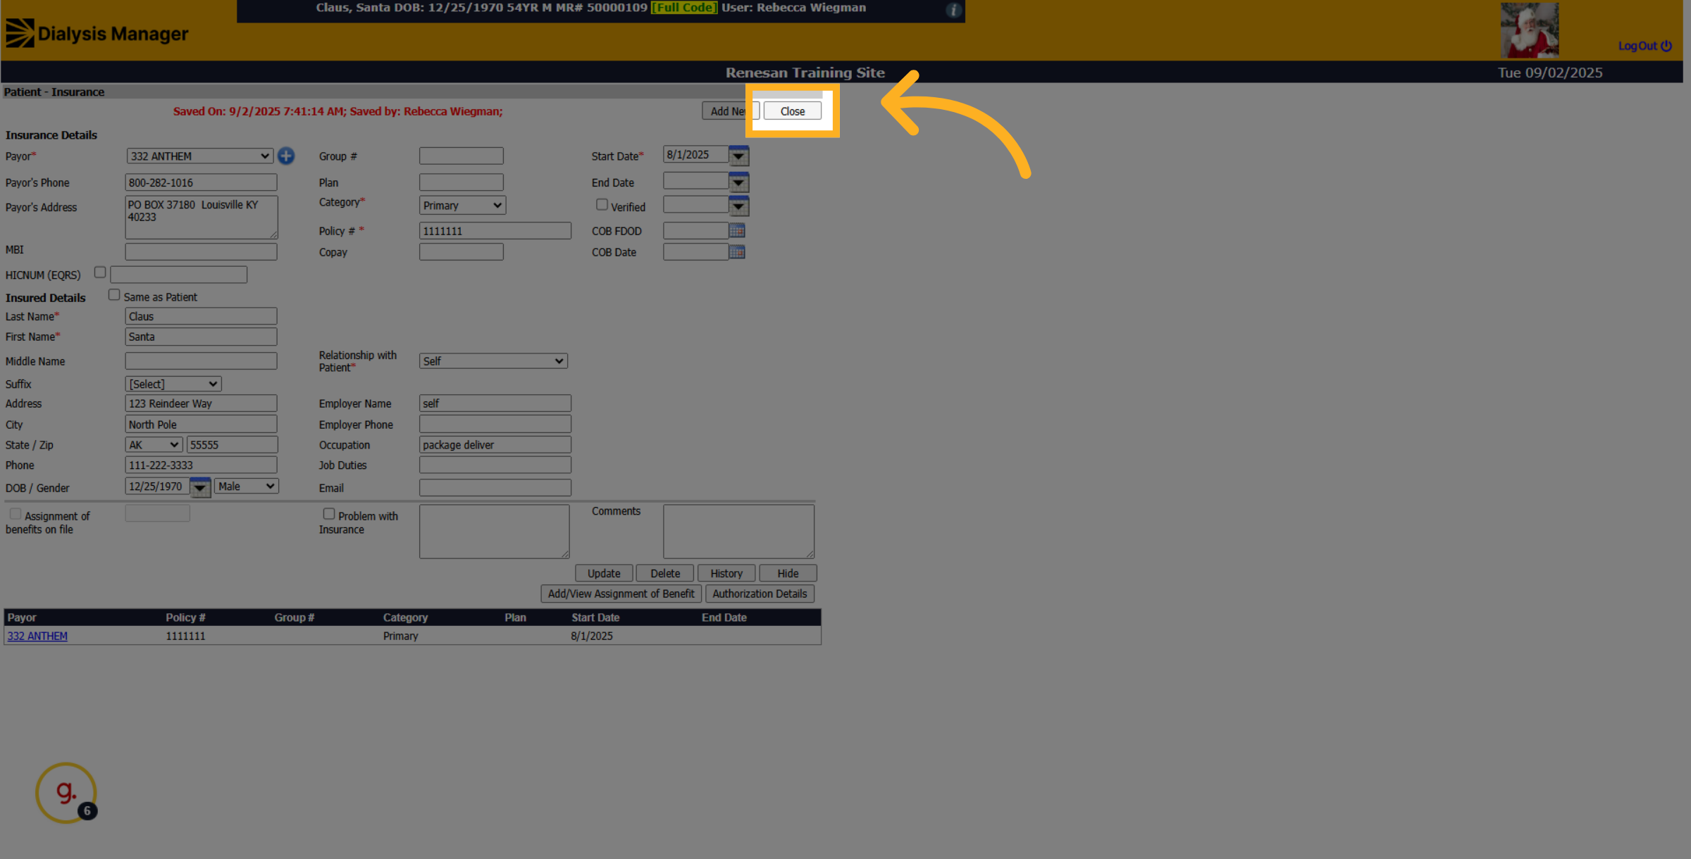This screenshot has width=1691, height=859.
Task: Open the COB Date calendar icon
Action: (737, 251)
